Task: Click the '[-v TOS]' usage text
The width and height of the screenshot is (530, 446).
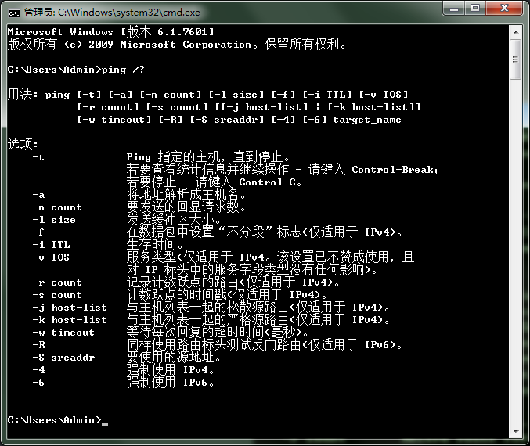Action: pos(384,95)
